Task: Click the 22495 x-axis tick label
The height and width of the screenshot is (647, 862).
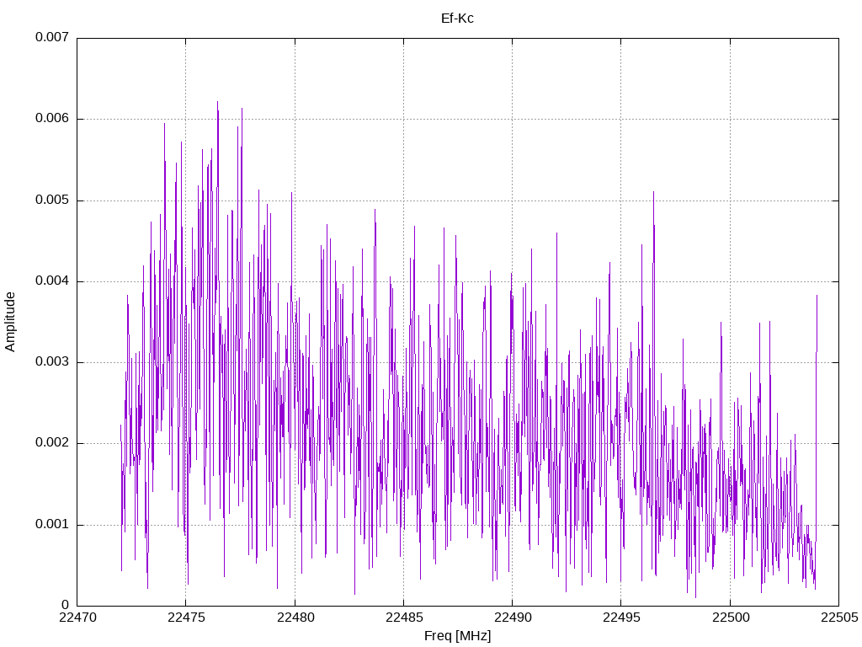Action: click(x=622, y=618)
